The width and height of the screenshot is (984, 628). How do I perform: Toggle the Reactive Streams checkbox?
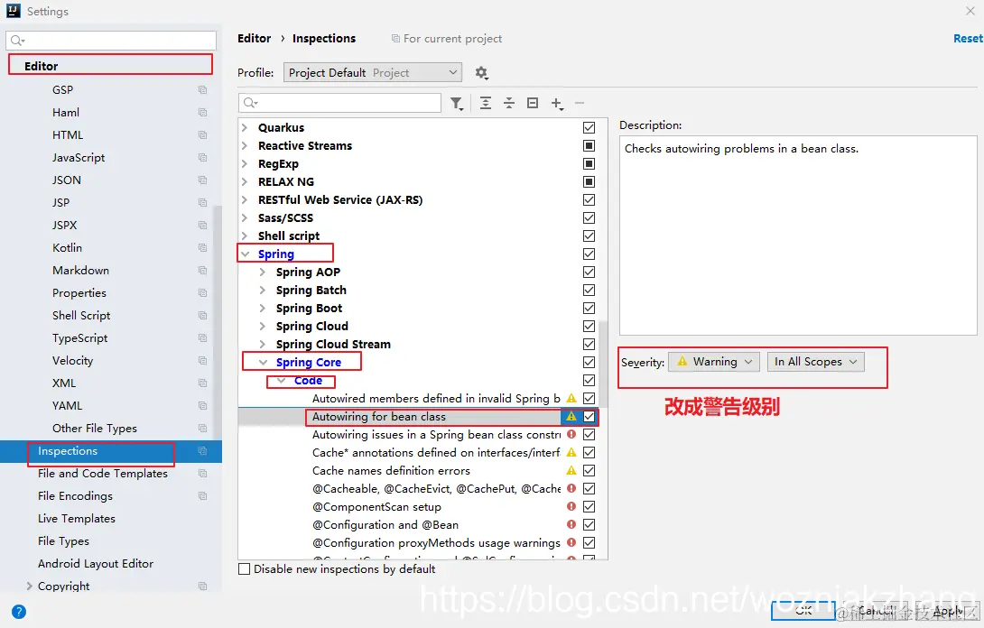(x=589, y=145)
